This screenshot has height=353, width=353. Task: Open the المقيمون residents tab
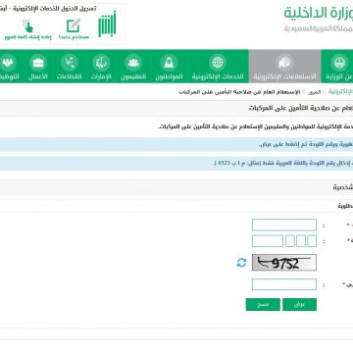(133, 67)
